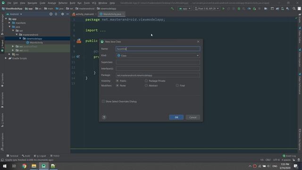Open the Kind dropdown showing Class
Image resolution: width=302 pixels, height=170 pixels.
[x=158, y=56]
